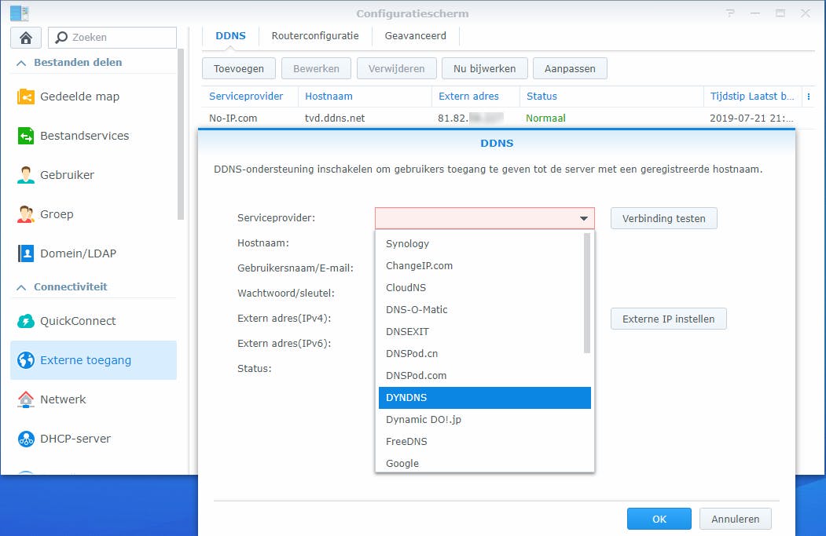Open column options menu in table header
The width and height of the screenshot is (826, 536).
pos(809,97)
